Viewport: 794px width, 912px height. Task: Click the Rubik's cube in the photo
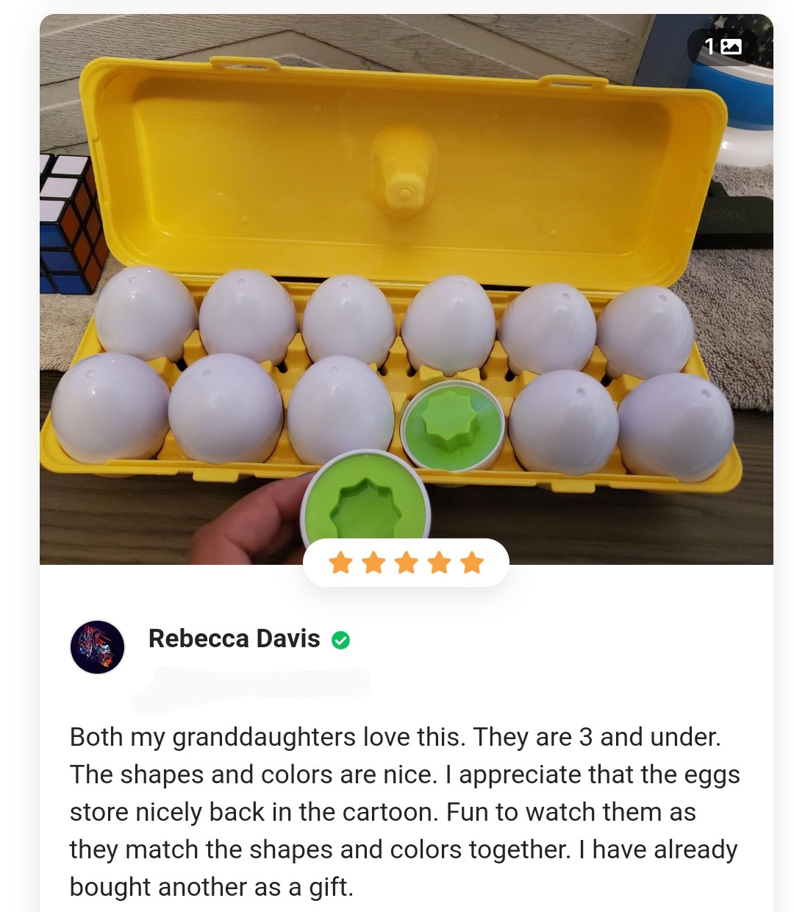point(71,223)
